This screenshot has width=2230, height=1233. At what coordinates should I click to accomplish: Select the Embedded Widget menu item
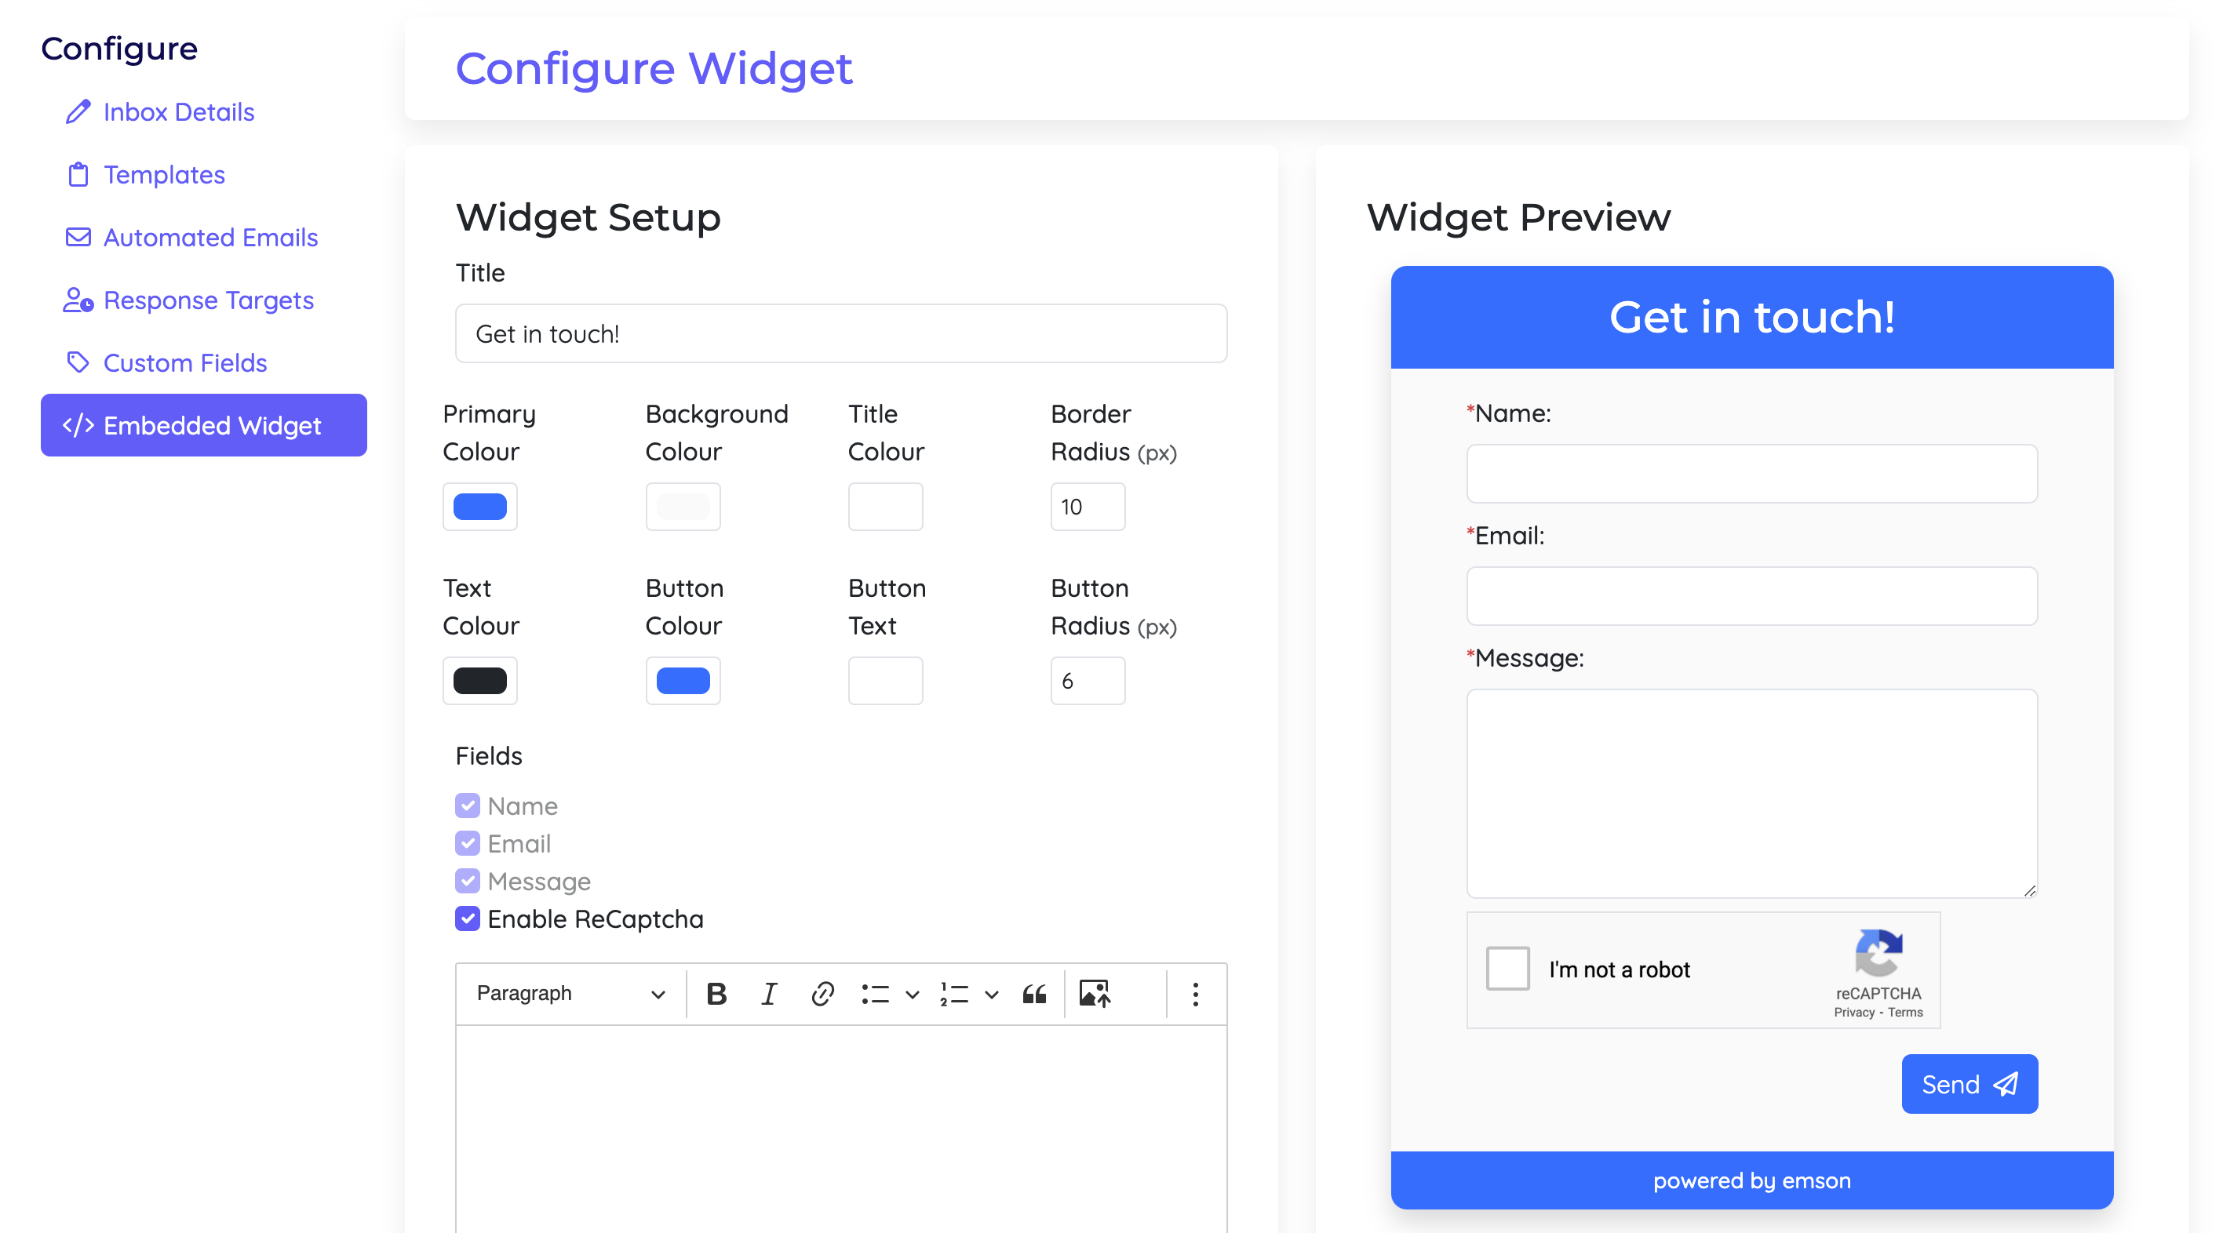coord(203,425)
